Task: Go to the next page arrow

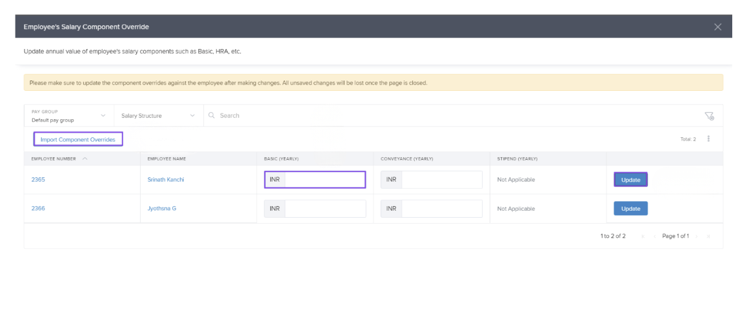Action: coord(697,237)
